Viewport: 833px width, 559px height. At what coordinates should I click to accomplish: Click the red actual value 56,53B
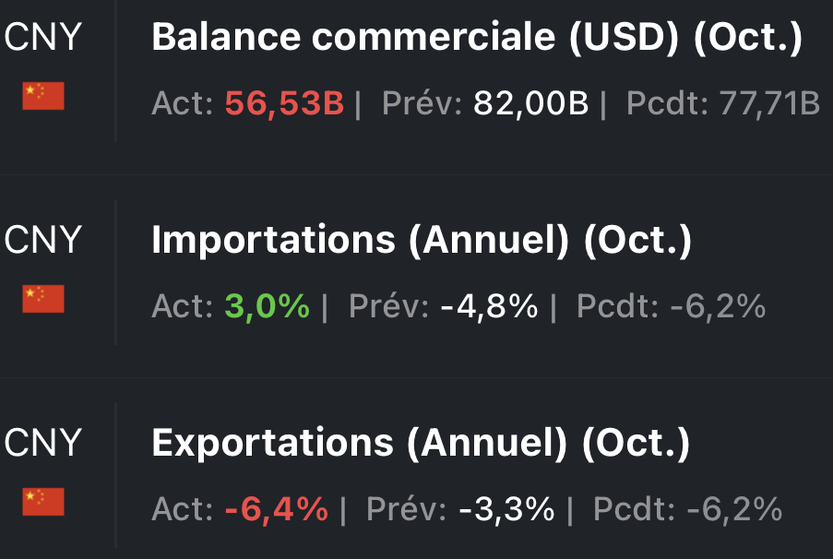284,103
